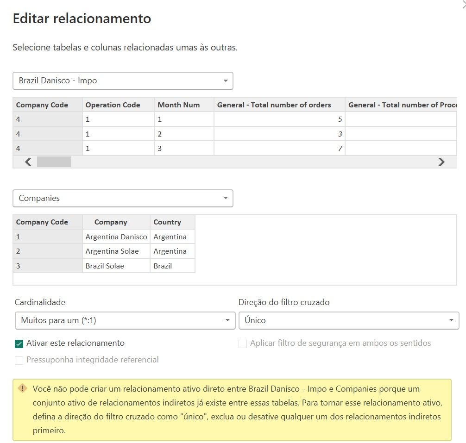Click Argentina Danisco cell
This screenshot has width=466, height=443.
click(x=116, y=237)
